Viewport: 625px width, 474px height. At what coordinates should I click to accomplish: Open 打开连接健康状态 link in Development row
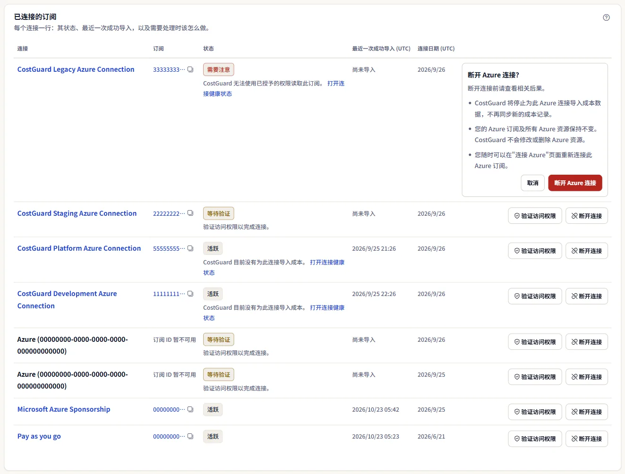(327, 308)
